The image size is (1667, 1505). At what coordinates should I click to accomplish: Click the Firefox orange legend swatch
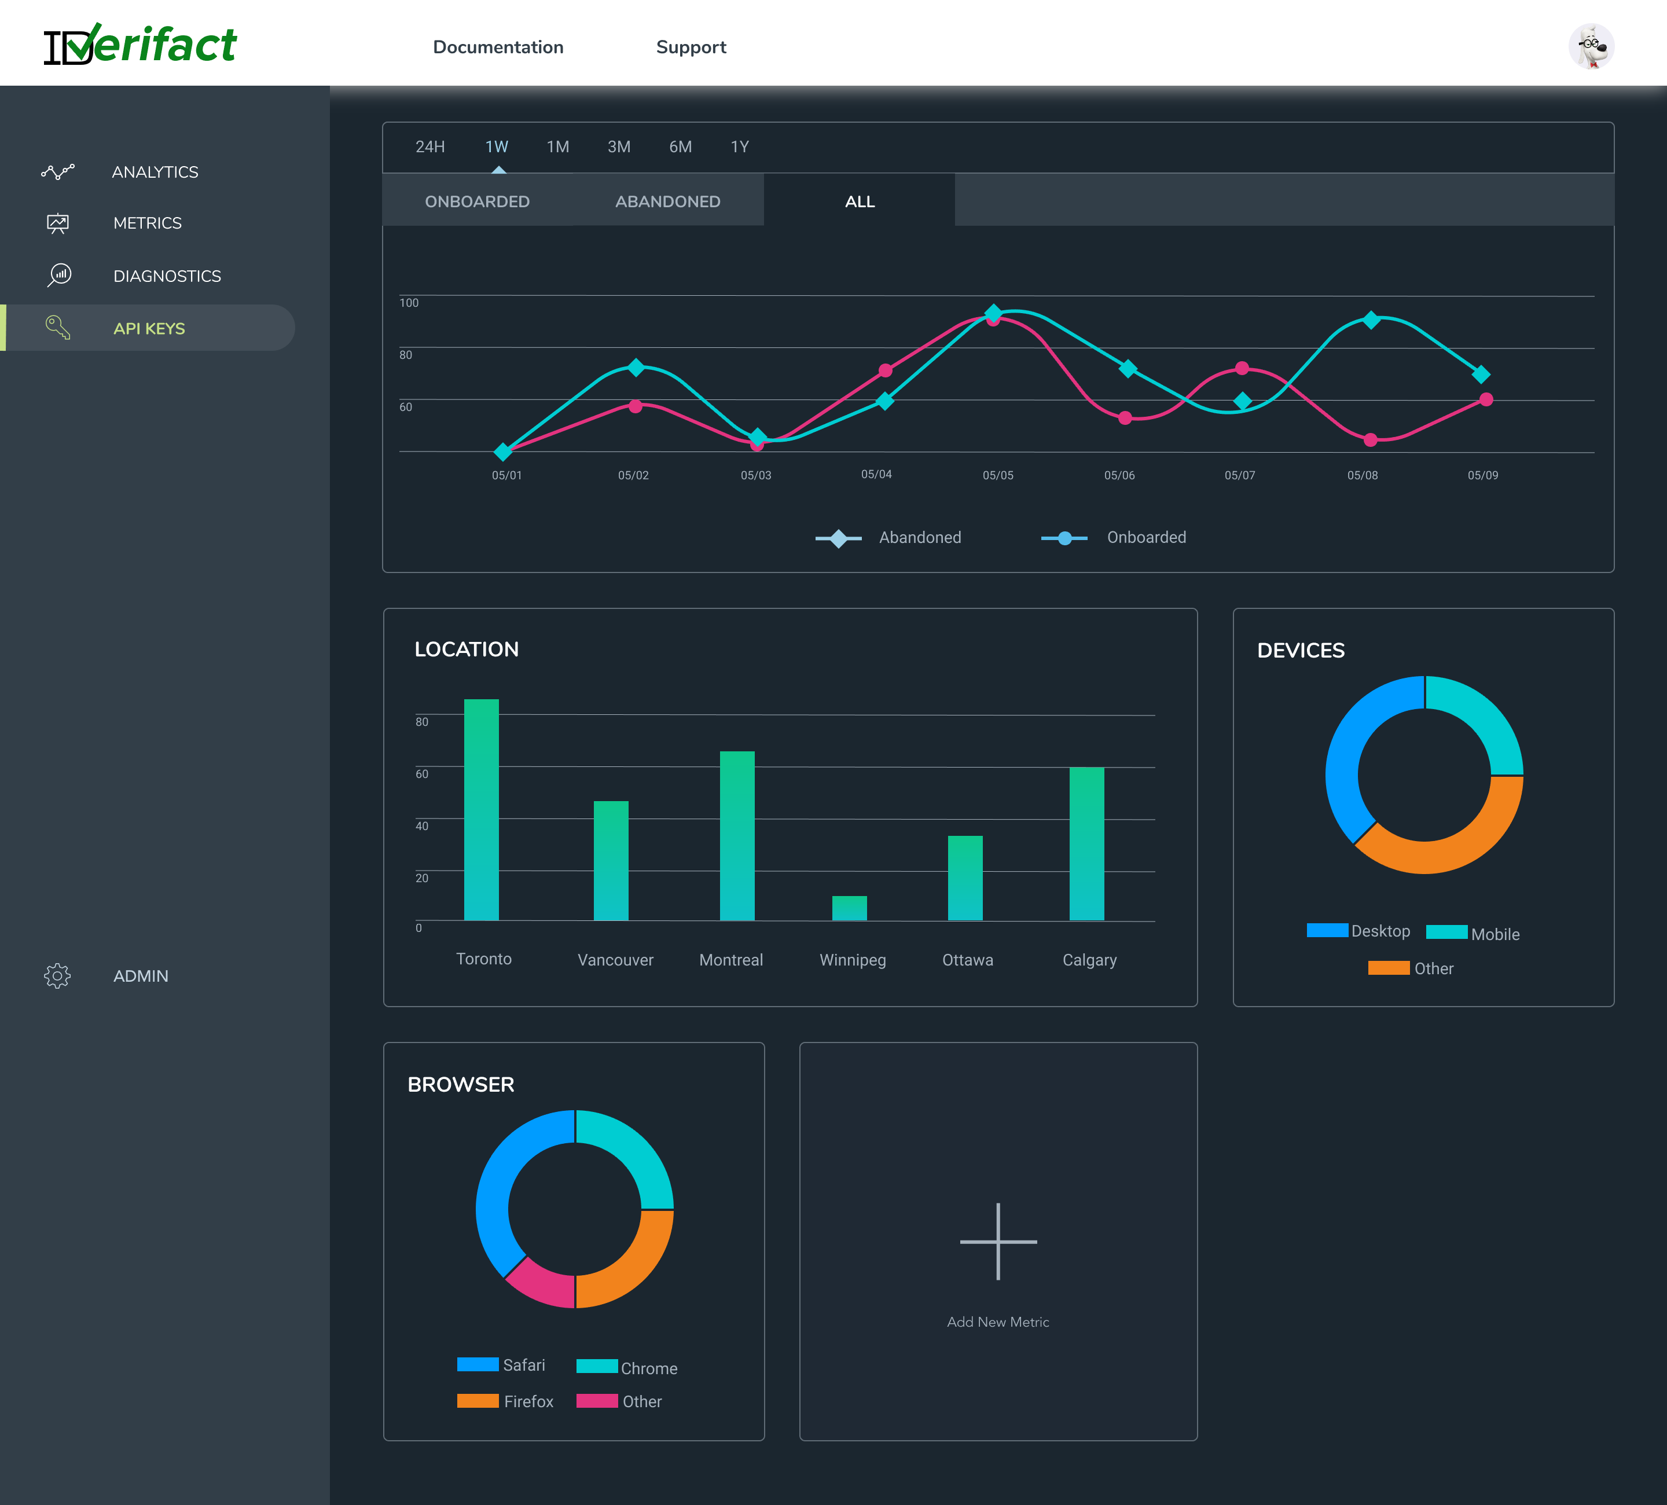tap(478, 1401)
